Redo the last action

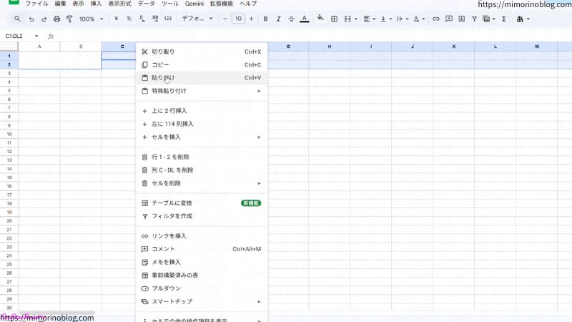[x=44, y=19]
